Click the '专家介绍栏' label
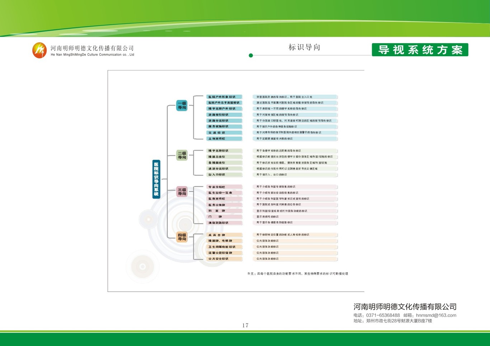This screenshot has width=490, height=346. 224,187
